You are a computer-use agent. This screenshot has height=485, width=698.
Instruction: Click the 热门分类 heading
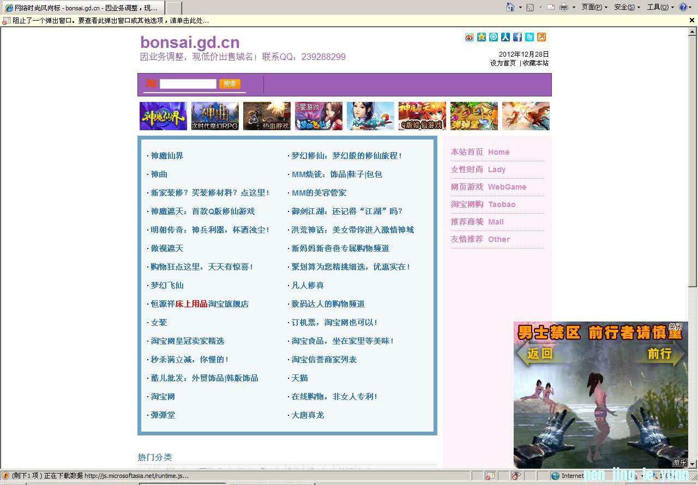[x=155, y=457]
